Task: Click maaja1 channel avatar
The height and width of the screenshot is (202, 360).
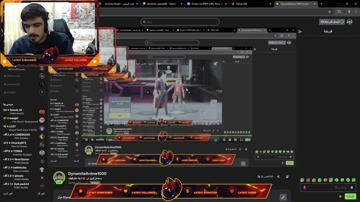Action: pyautogui.click(x=42, y=120)
